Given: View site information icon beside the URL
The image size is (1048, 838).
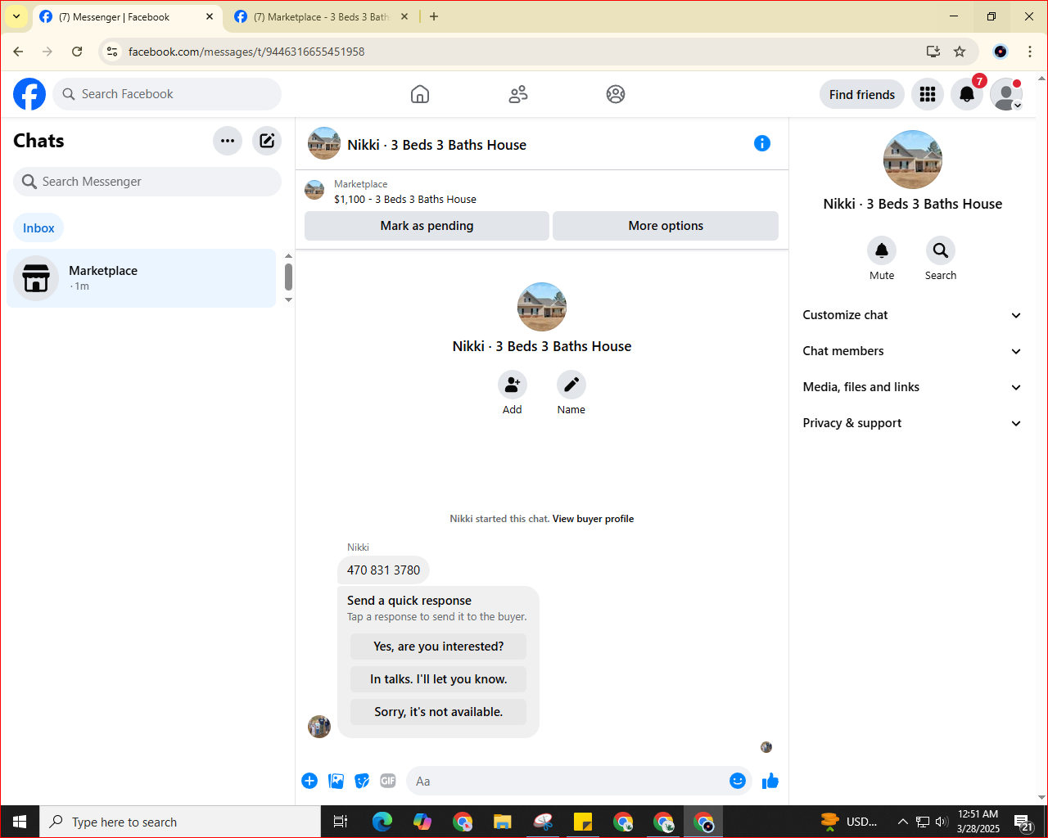Looking at the screenshot, I should tap(112, 52).
